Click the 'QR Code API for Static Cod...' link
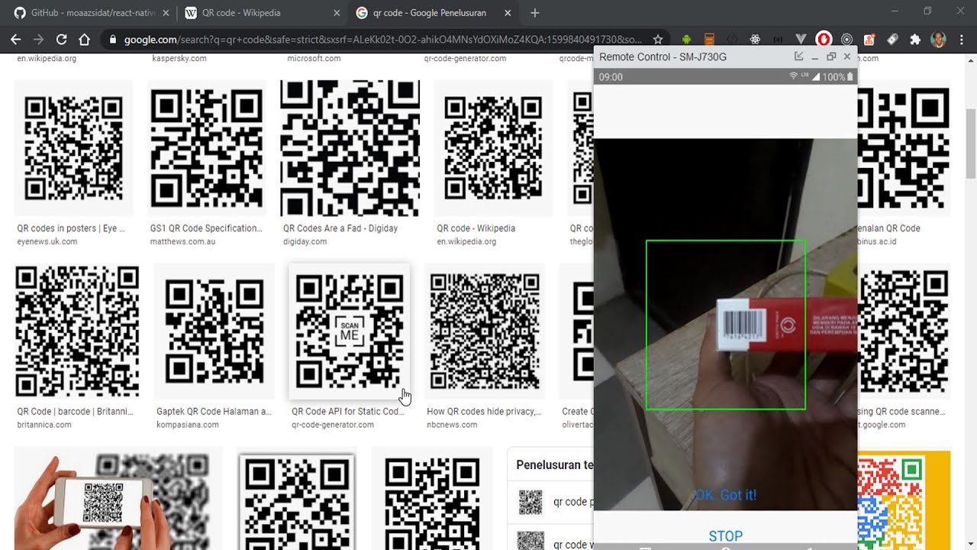This screenshot has height=550, width=977. click(348, 412)
